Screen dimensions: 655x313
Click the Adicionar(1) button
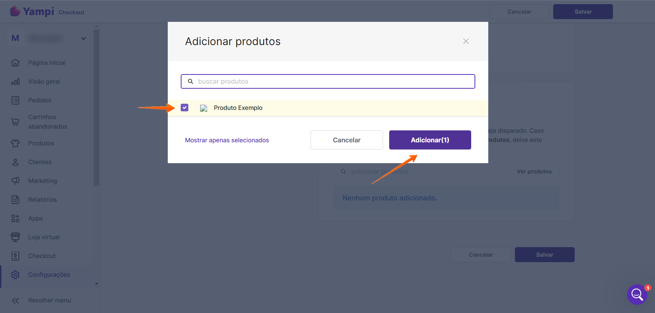point(430,140)
